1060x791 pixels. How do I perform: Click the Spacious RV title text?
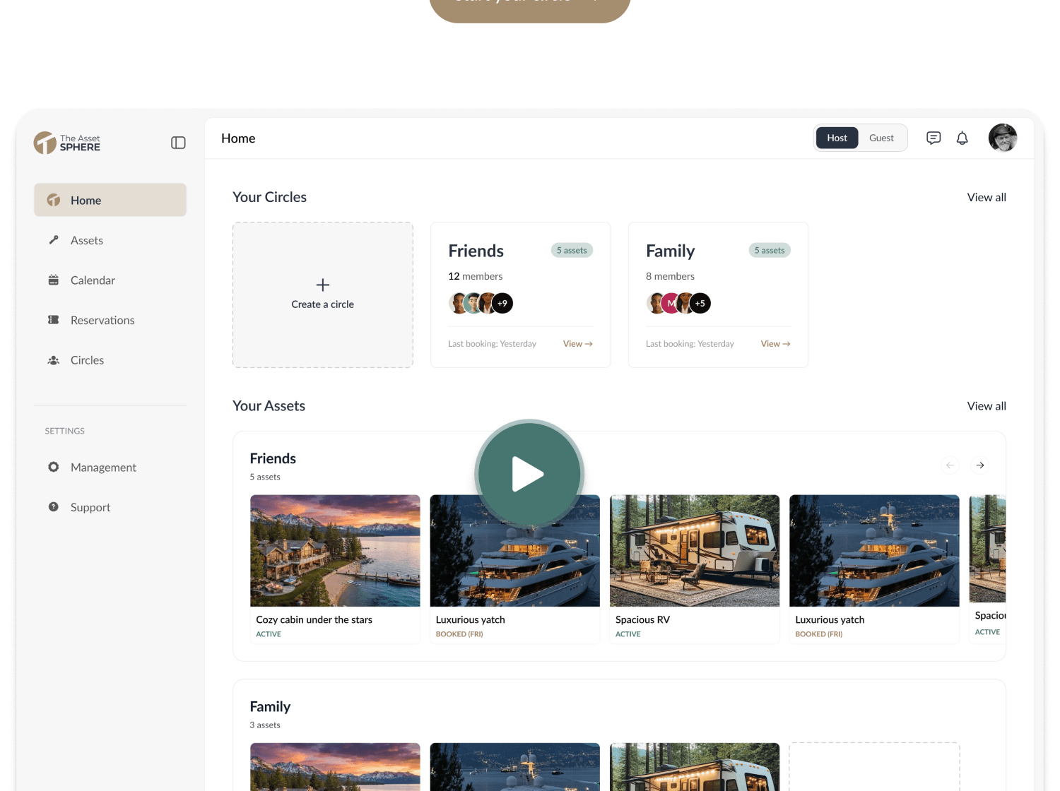(x=642, y=619)
